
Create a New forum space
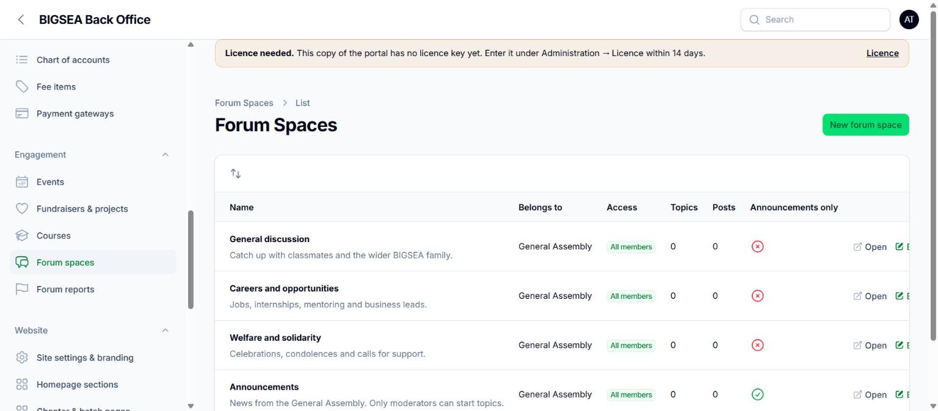click(x=865, y=125)
